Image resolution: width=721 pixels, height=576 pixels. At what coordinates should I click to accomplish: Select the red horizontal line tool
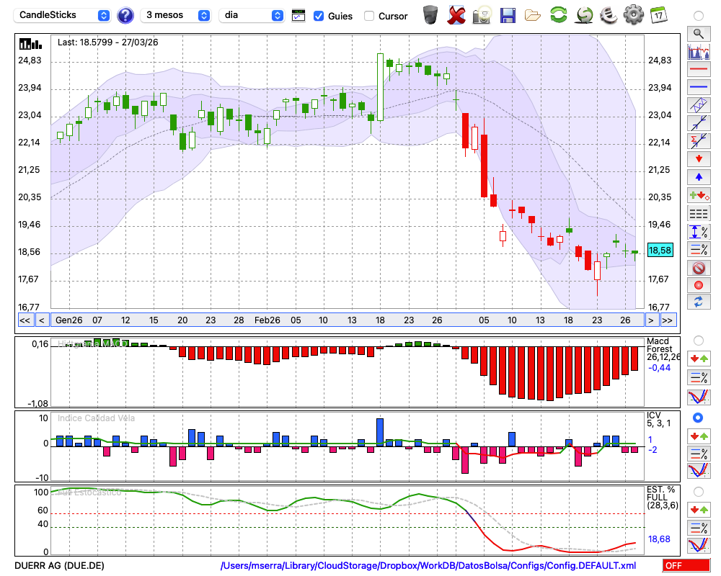[x=699, y=69]
